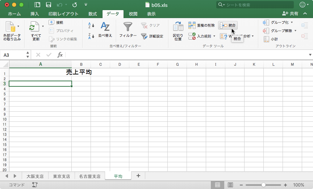Sort ascending with the A-Z icon
313x189 pixels.
click(91, 25)
